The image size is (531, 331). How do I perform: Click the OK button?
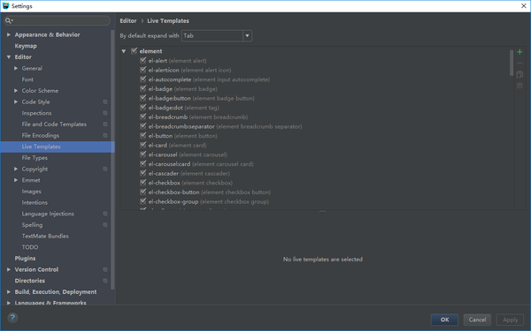(x=444, y=320)
